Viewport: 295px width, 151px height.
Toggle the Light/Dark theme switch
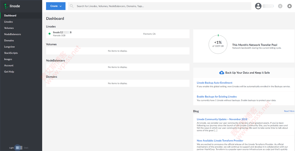tap(19, 147)
